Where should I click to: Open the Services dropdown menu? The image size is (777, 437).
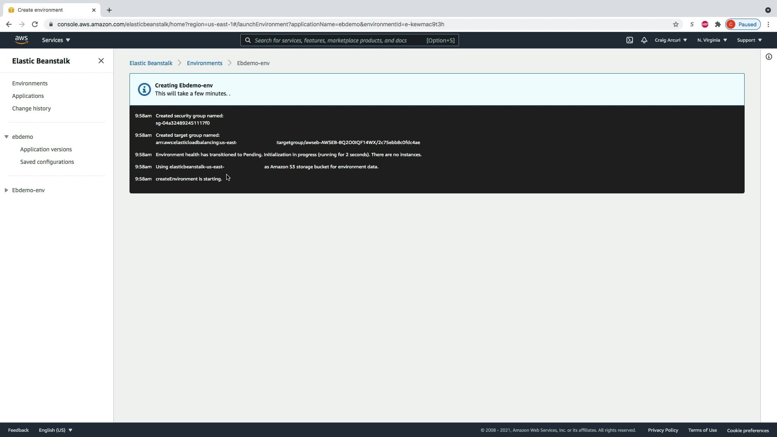click(56, 40)
